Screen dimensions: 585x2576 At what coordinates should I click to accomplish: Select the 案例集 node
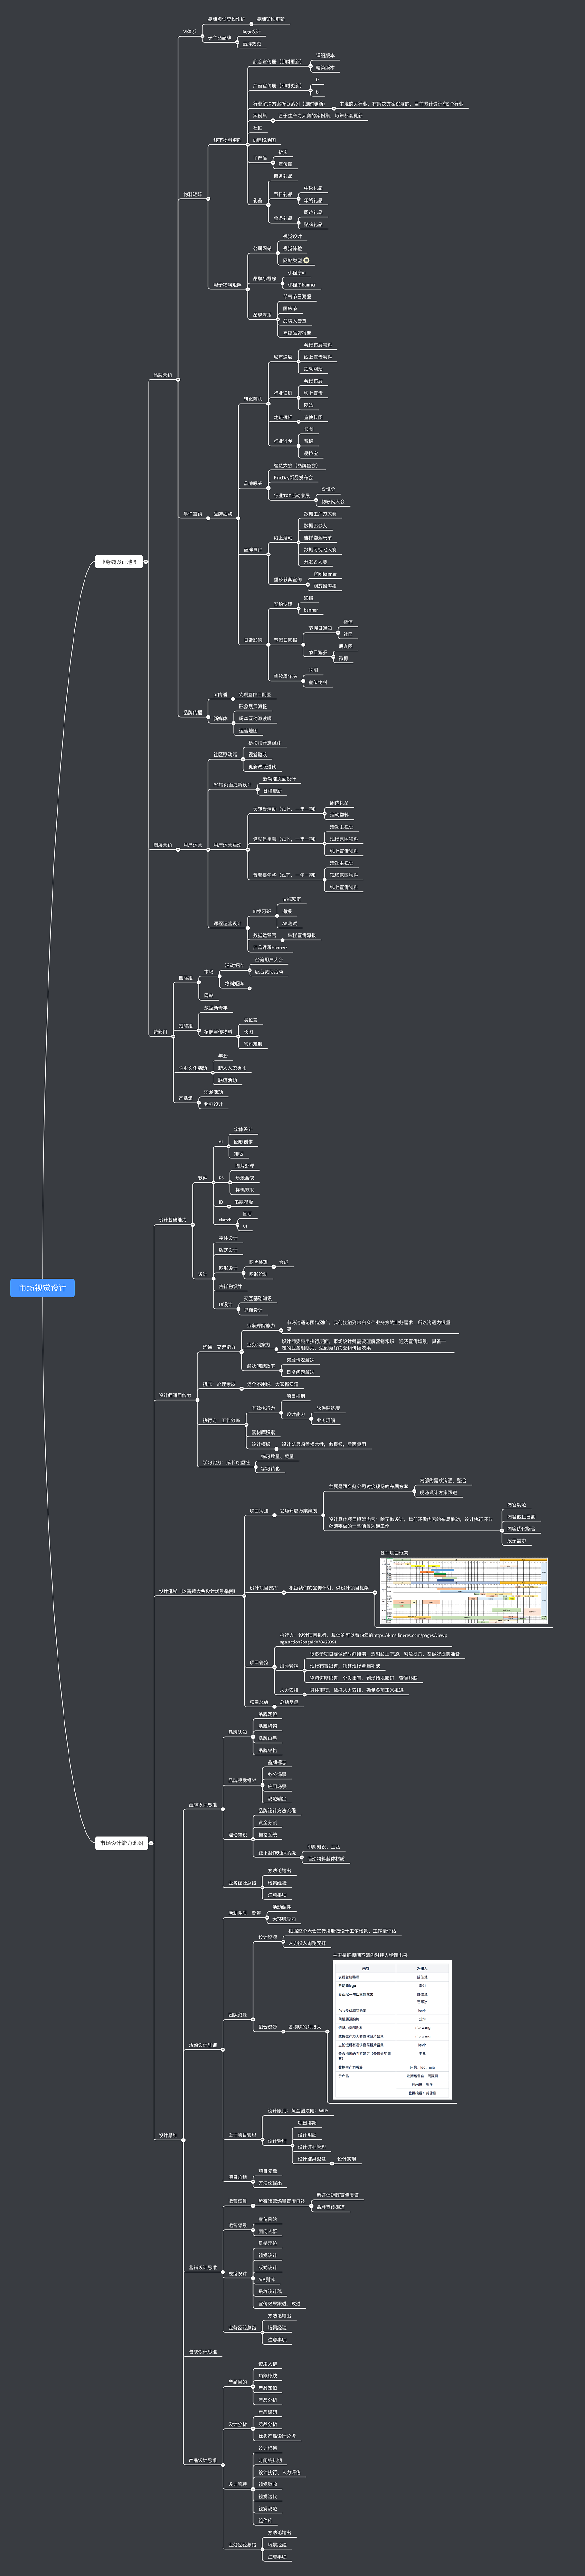pyautogui.click(x=260, y=116)
